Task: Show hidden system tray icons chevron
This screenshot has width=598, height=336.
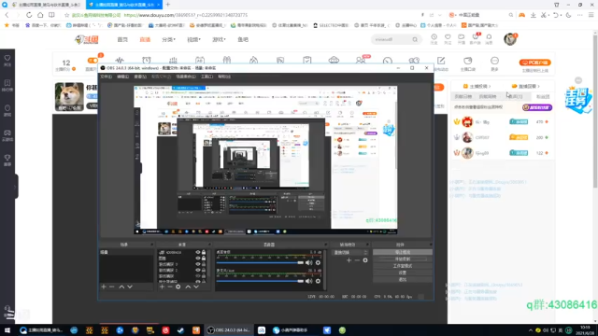Action: (530, 330)
